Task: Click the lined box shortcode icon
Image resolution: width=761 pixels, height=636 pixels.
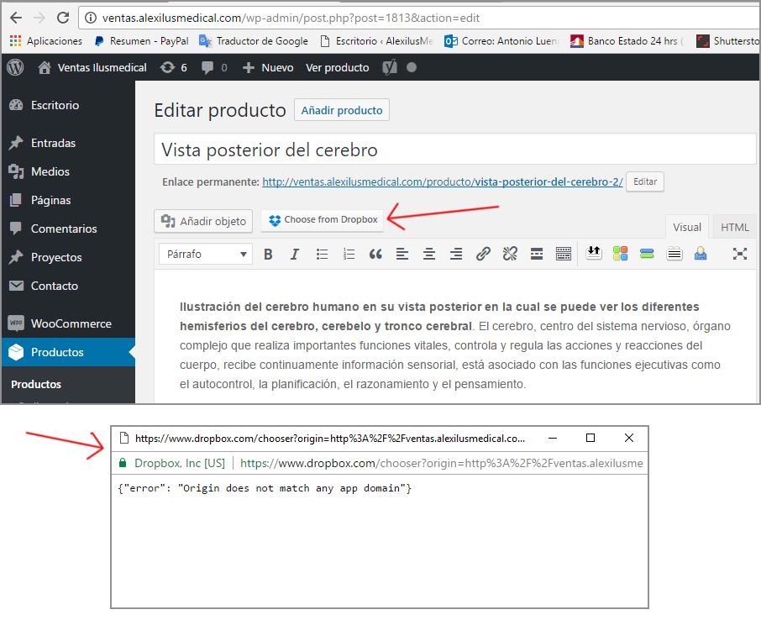Action: point(674,253)
